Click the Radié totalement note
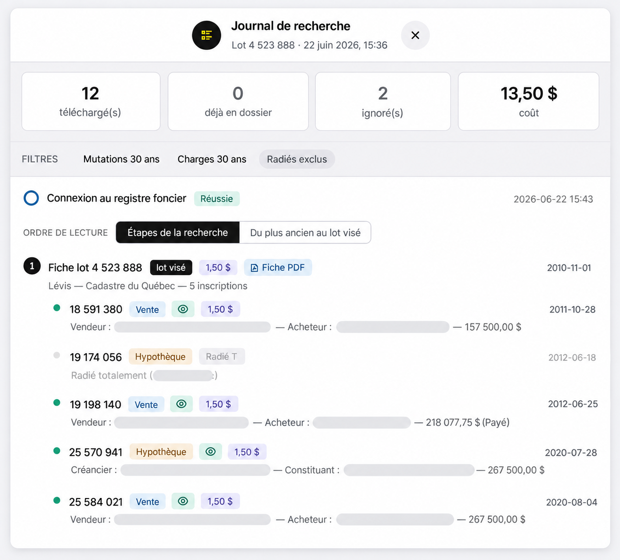Viewport: 620px width, 560px height. pos(144,375)
